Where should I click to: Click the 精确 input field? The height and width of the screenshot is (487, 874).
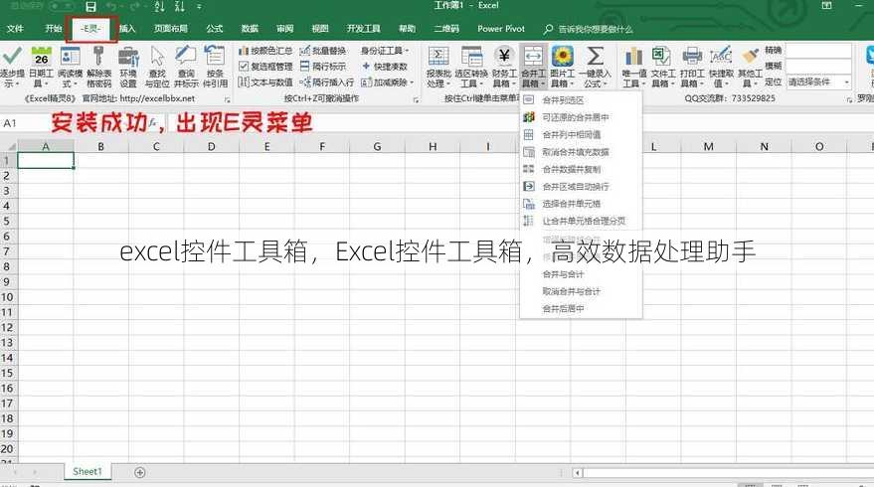pos(817,51)
